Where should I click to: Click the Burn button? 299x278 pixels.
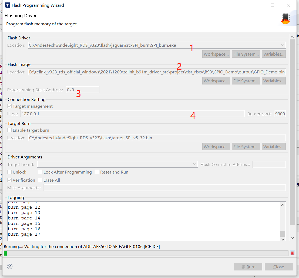pyautogui.click(x=248, y=267)
